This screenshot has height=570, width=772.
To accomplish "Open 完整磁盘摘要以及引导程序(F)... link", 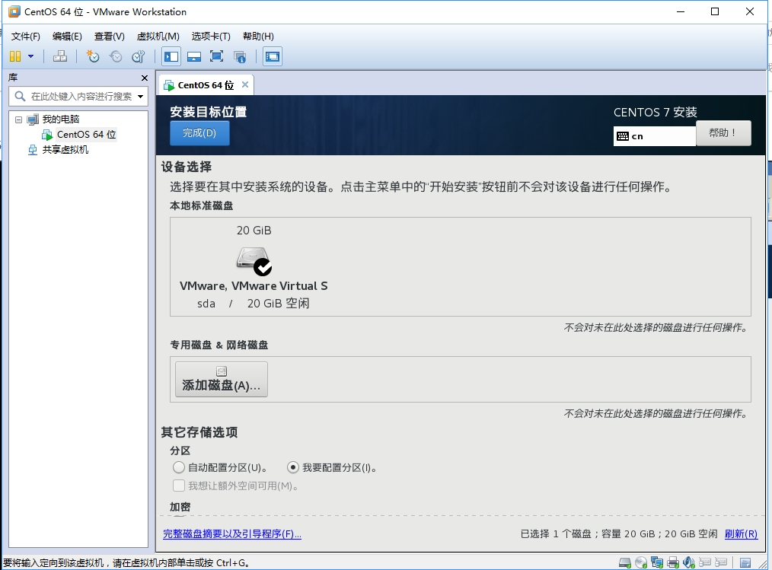I will [232, 534].
